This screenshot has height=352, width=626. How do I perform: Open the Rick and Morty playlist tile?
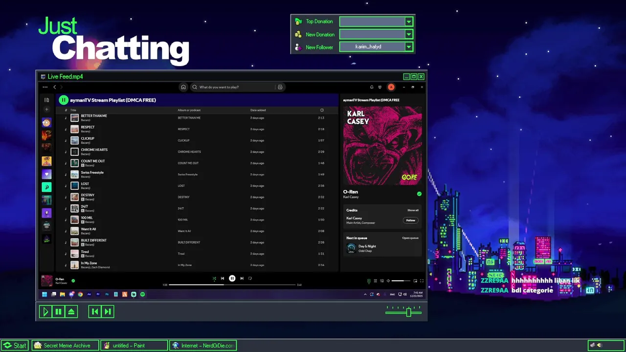click(x=46, y=123)
